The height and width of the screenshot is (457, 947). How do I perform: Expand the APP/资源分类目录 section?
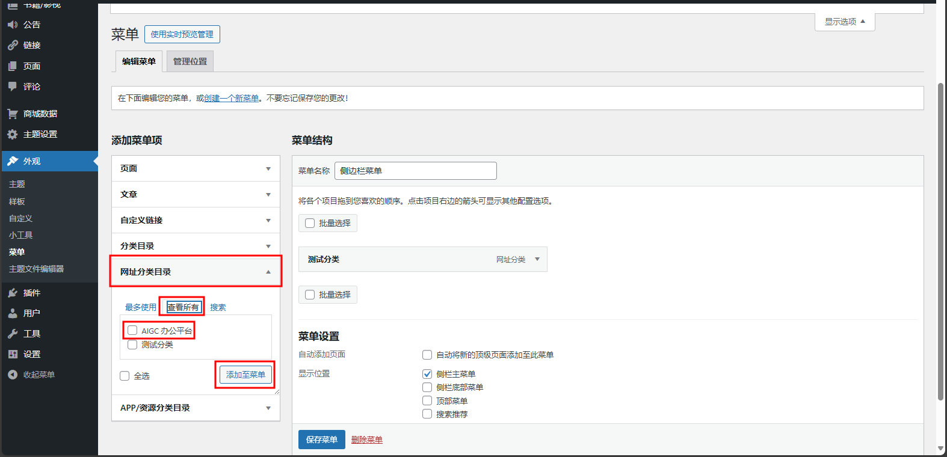[x=196, y=408]
